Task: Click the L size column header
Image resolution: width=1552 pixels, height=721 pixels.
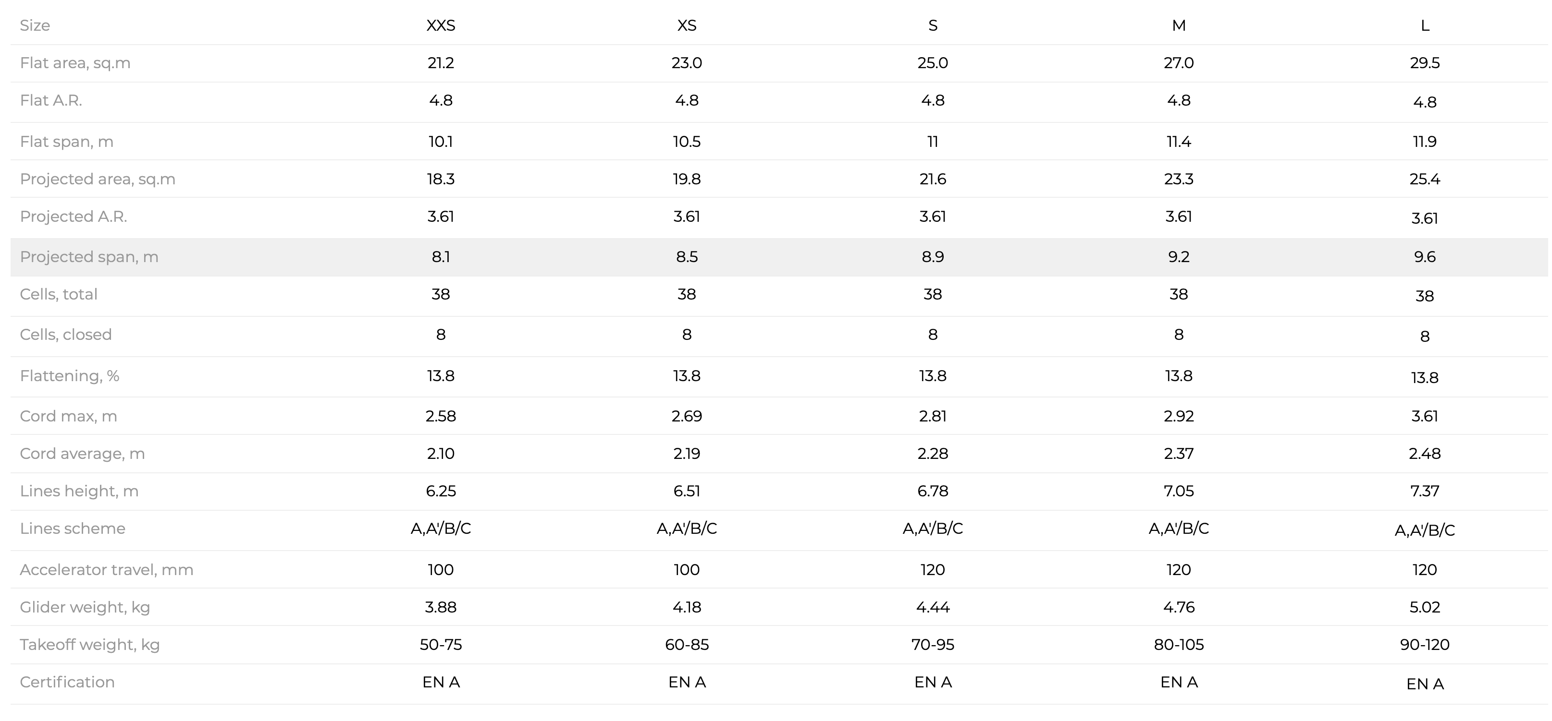Action: click(x=1424, y=25)
